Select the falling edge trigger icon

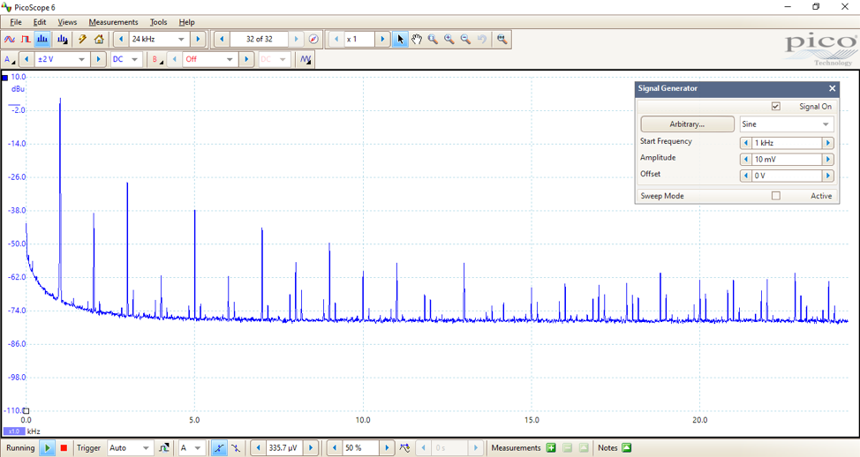point(235,447)
